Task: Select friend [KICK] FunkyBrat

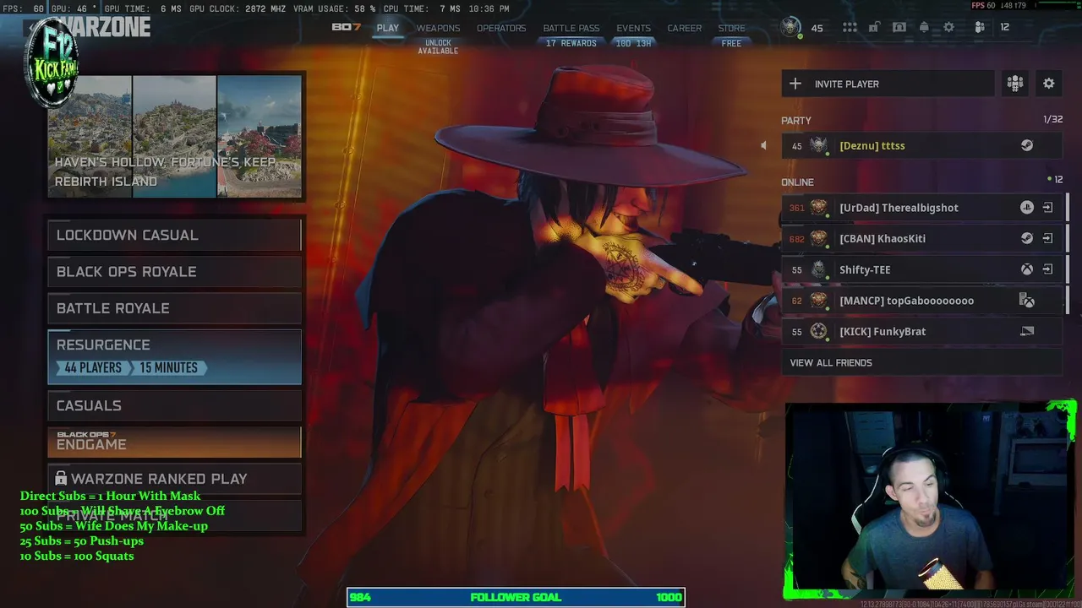Action: (921, 332)
